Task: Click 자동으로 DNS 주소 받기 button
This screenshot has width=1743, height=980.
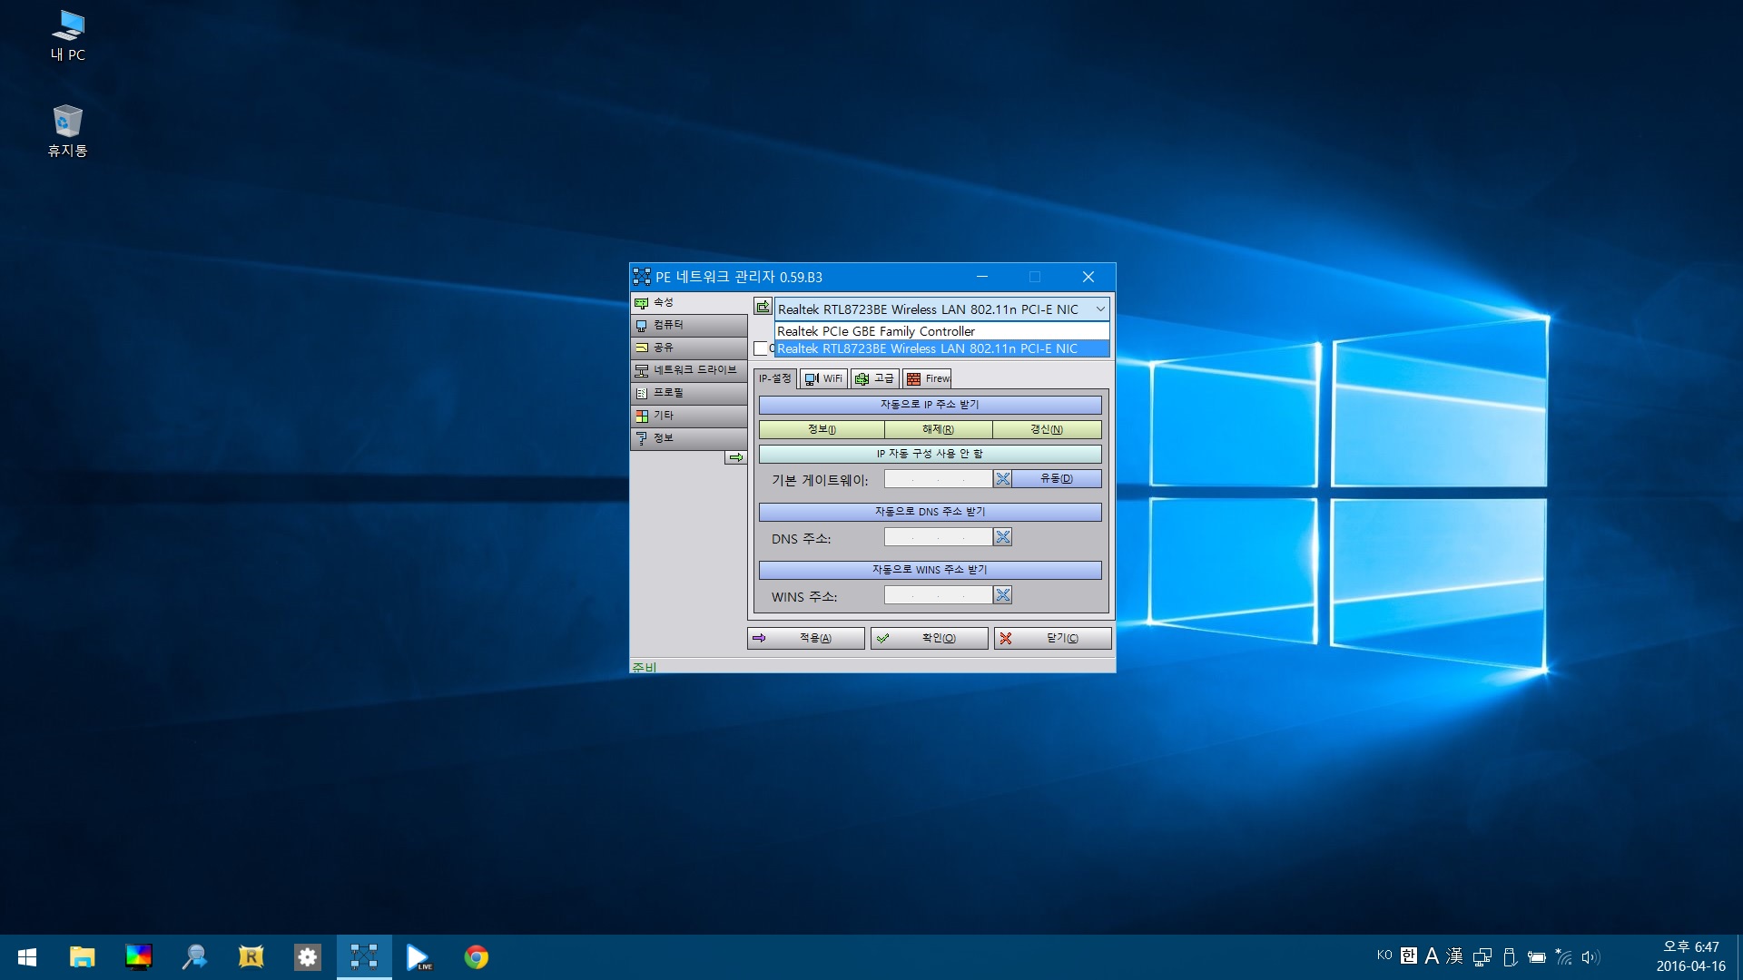Action: (x=930, y=512)
